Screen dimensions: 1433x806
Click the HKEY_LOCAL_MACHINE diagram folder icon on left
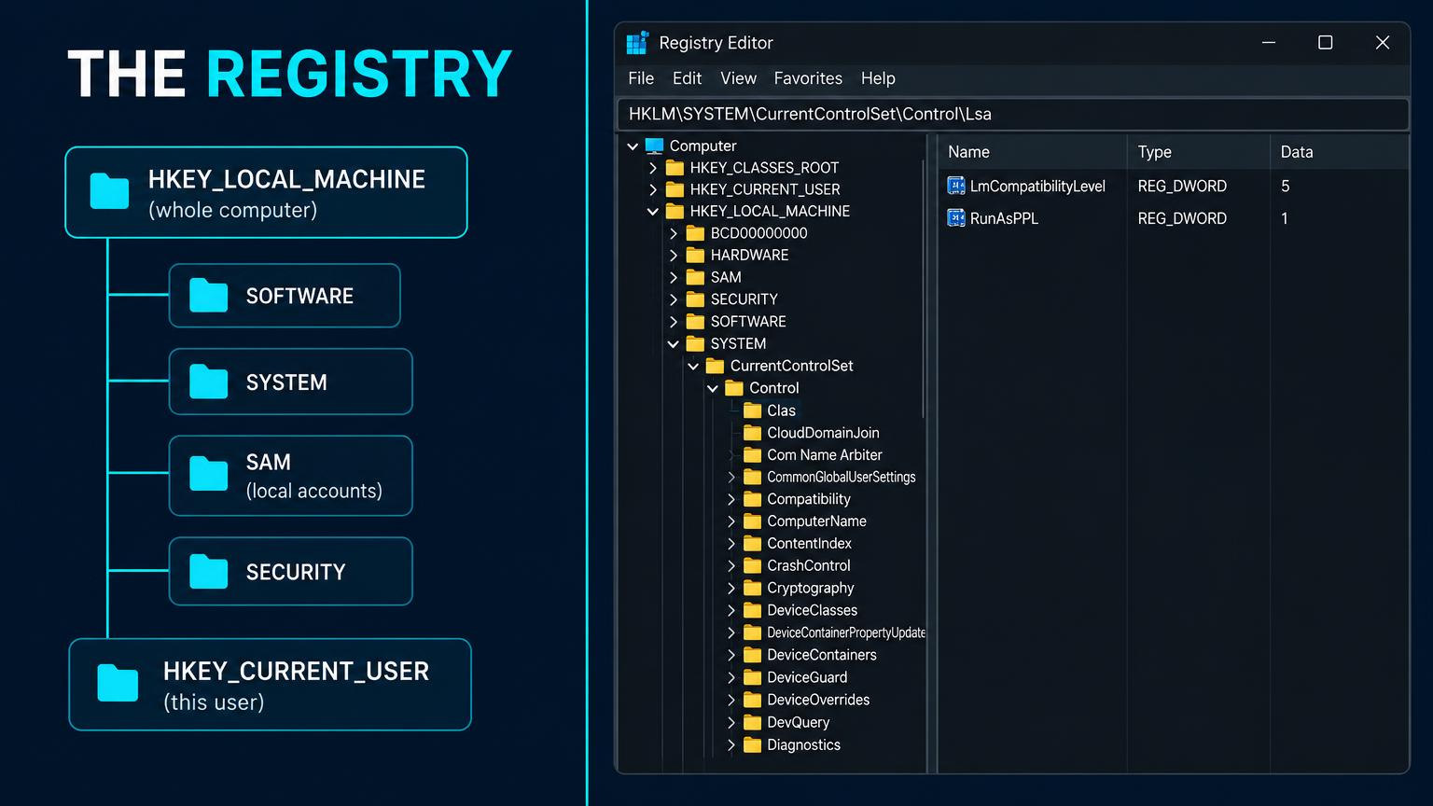(109, 191)
